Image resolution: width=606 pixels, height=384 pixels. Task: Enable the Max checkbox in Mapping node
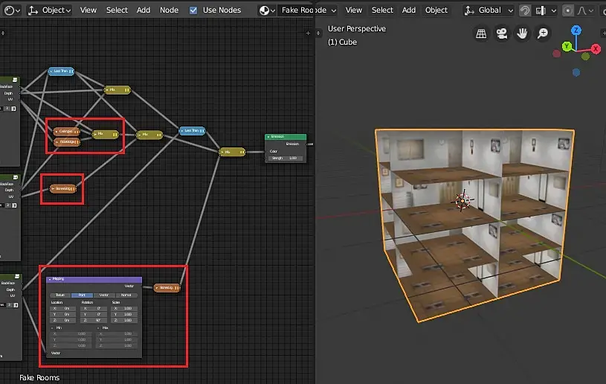[x=99, y=327]
